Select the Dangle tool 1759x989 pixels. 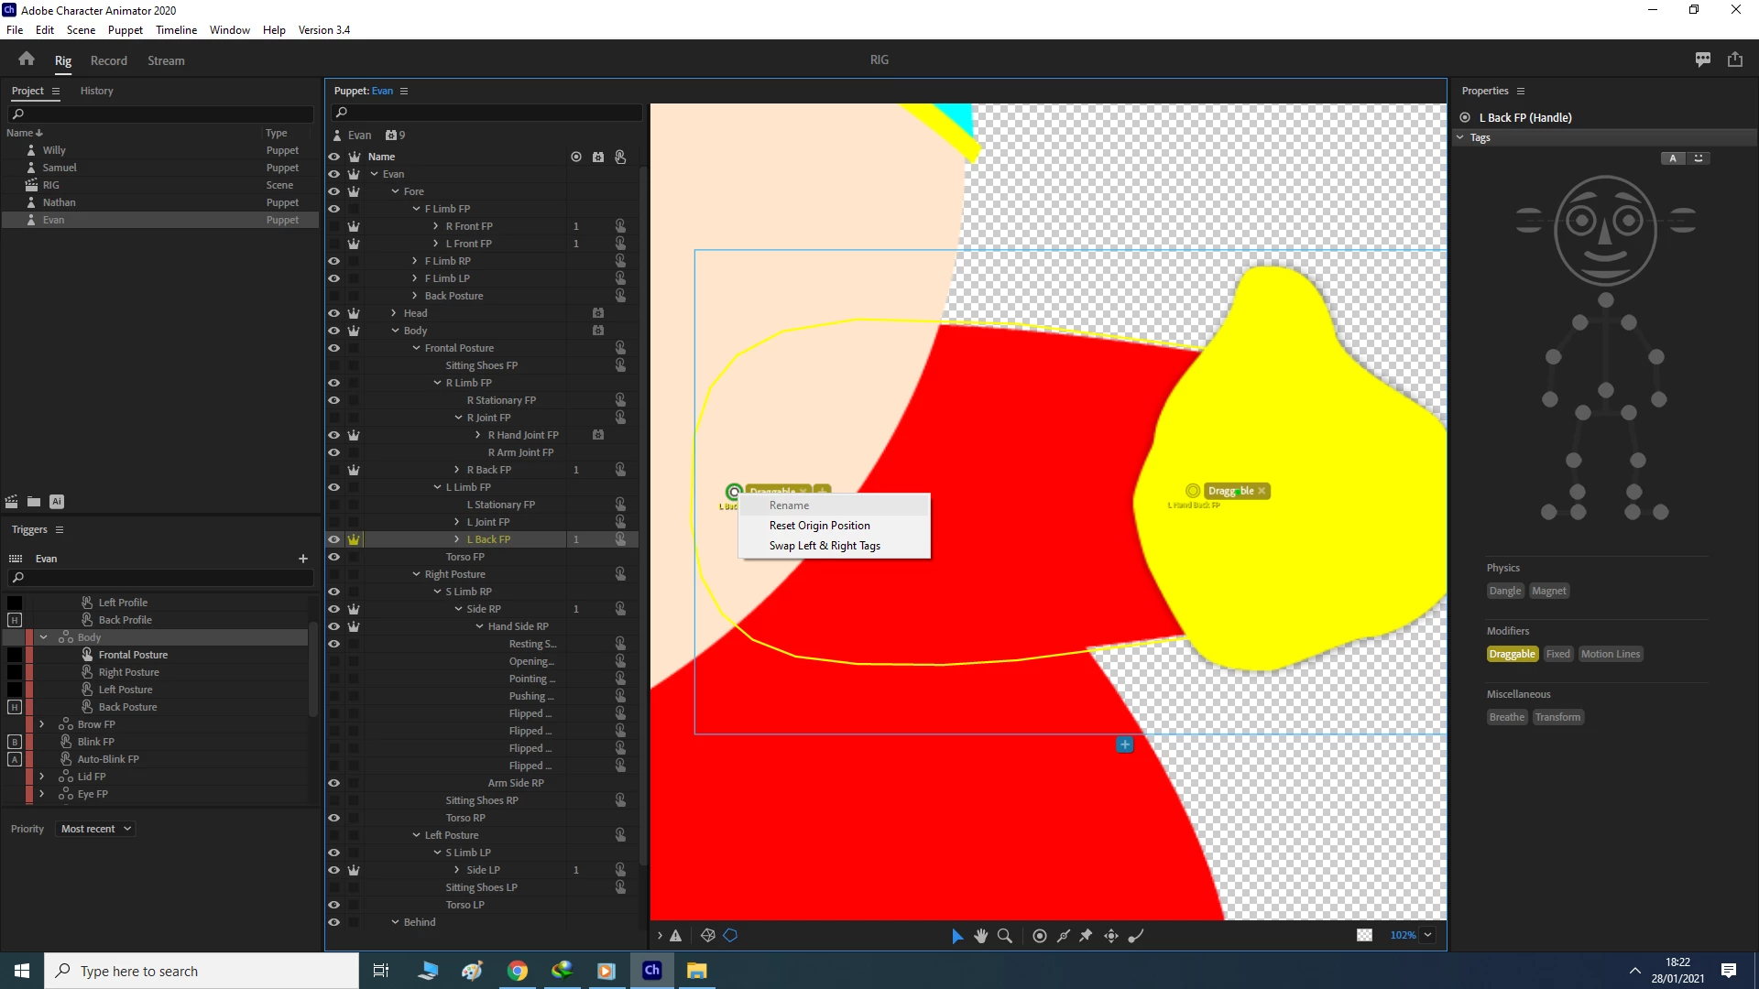1136,935
